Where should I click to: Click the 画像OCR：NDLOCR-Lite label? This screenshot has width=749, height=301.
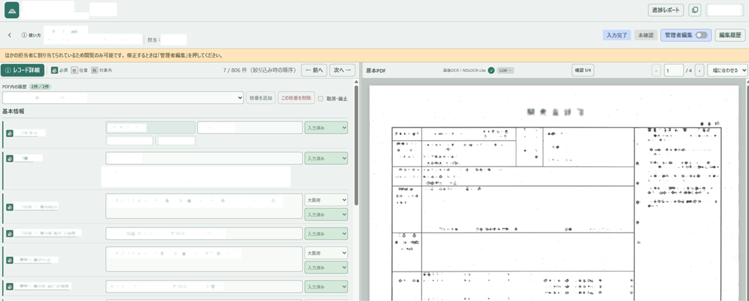pyautogui.click(x=464, y=71)
